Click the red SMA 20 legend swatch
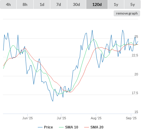Screen dimensions: 141x135 [x=87, y=127]
